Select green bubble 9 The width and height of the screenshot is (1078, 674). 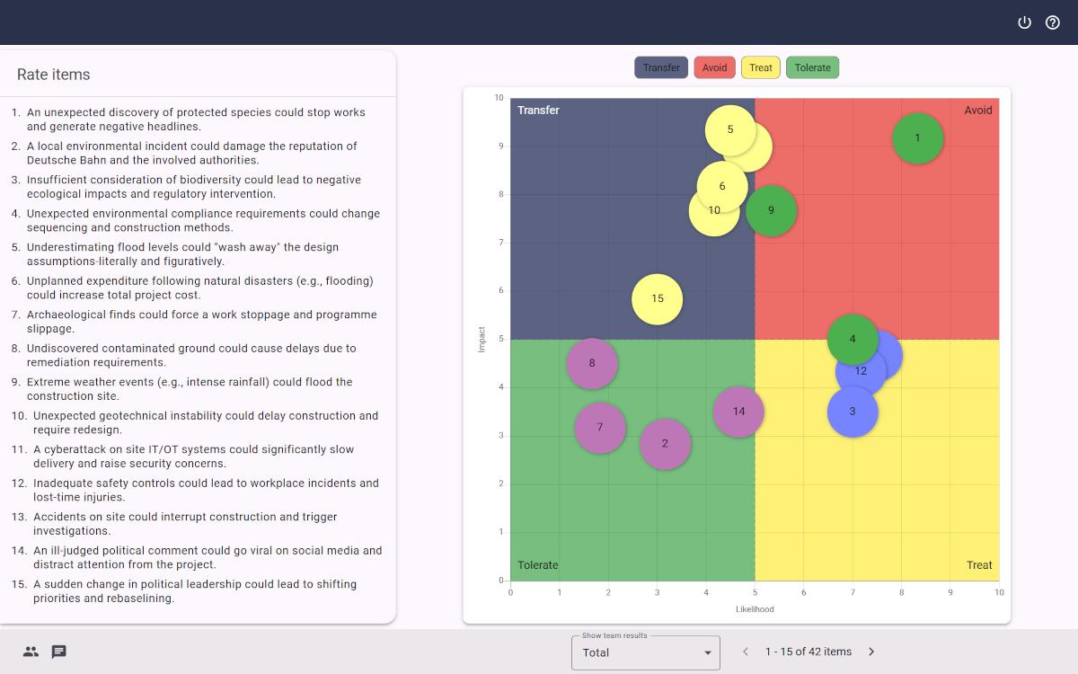coord(772,210)
